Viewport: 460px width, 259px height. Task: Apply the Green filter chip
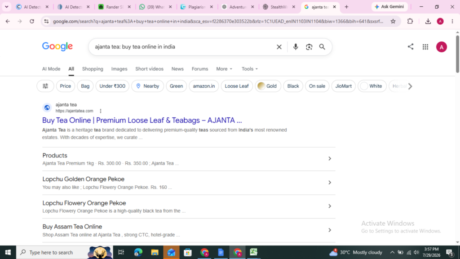(176, 86)
